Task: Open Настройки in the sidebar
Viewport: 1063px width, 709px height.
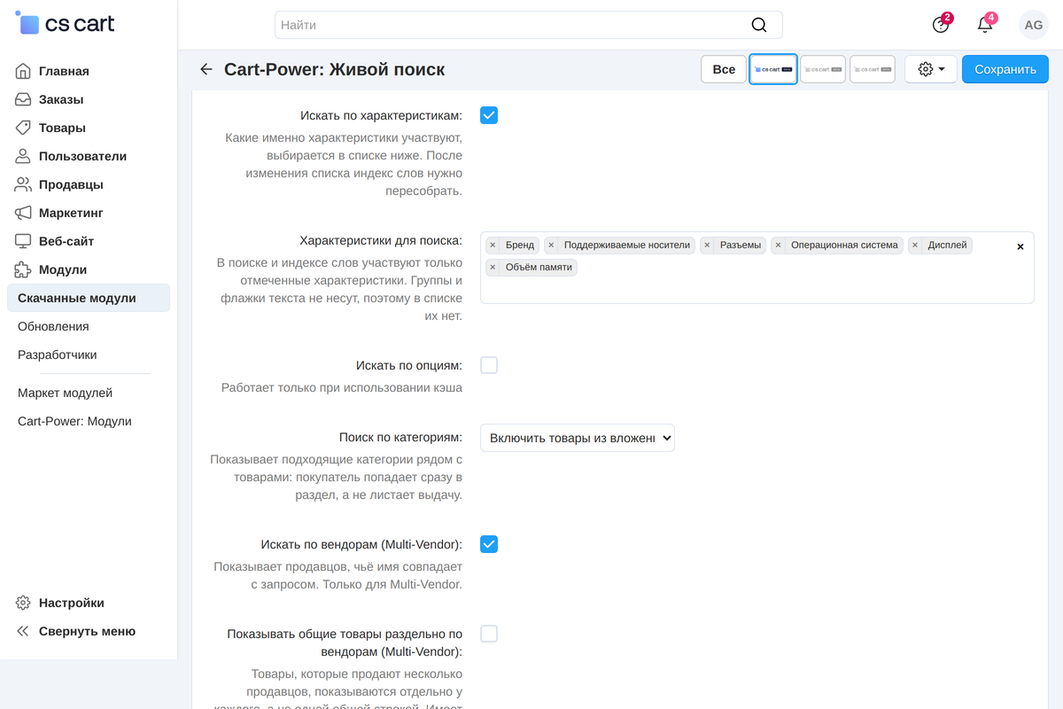Action: click(x=72, y=603)
